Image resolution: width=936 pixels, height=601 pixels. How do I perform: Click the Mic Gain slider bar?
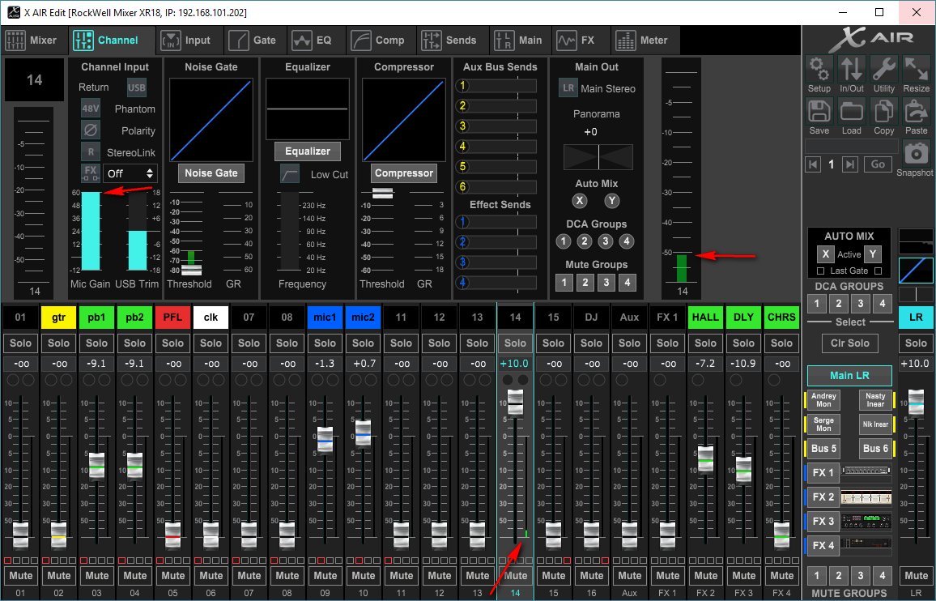coord(91,231)
